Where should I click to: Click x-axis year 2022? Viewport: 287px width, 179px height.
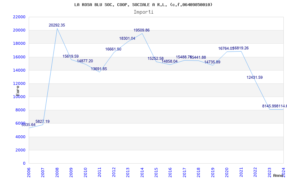(x=255, y=172)
